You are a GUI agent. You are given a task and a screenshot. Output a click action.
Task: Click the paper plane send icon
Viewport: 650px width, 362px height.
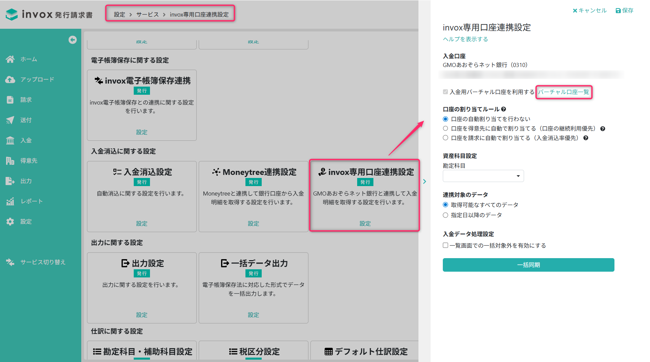10,120
